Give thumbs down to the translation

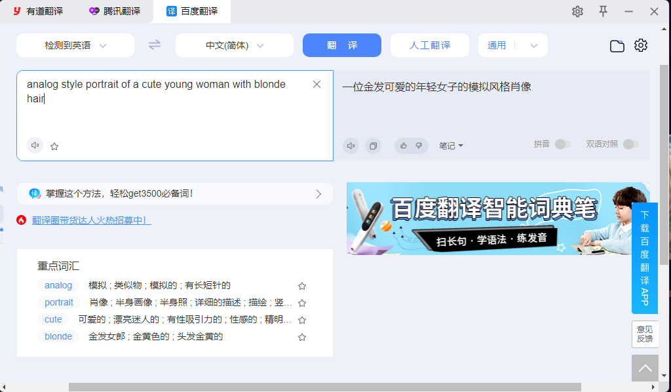click(419, 146)
